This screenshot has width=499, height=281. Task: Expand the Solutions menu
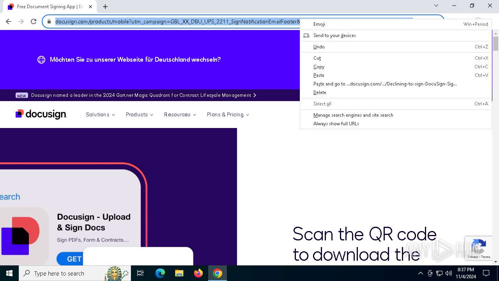[100, 114]
